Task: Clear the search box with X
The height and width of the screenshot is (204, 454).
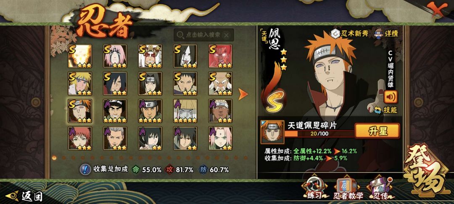Action: pyautogui.click(x=227, y=35)
